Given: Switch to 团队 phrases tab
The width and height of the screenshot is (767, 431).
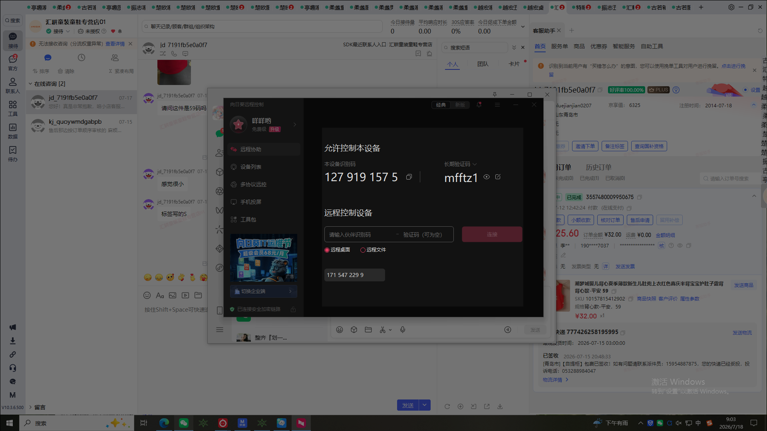Looking at the screenshot, I should tap(483, 64).
